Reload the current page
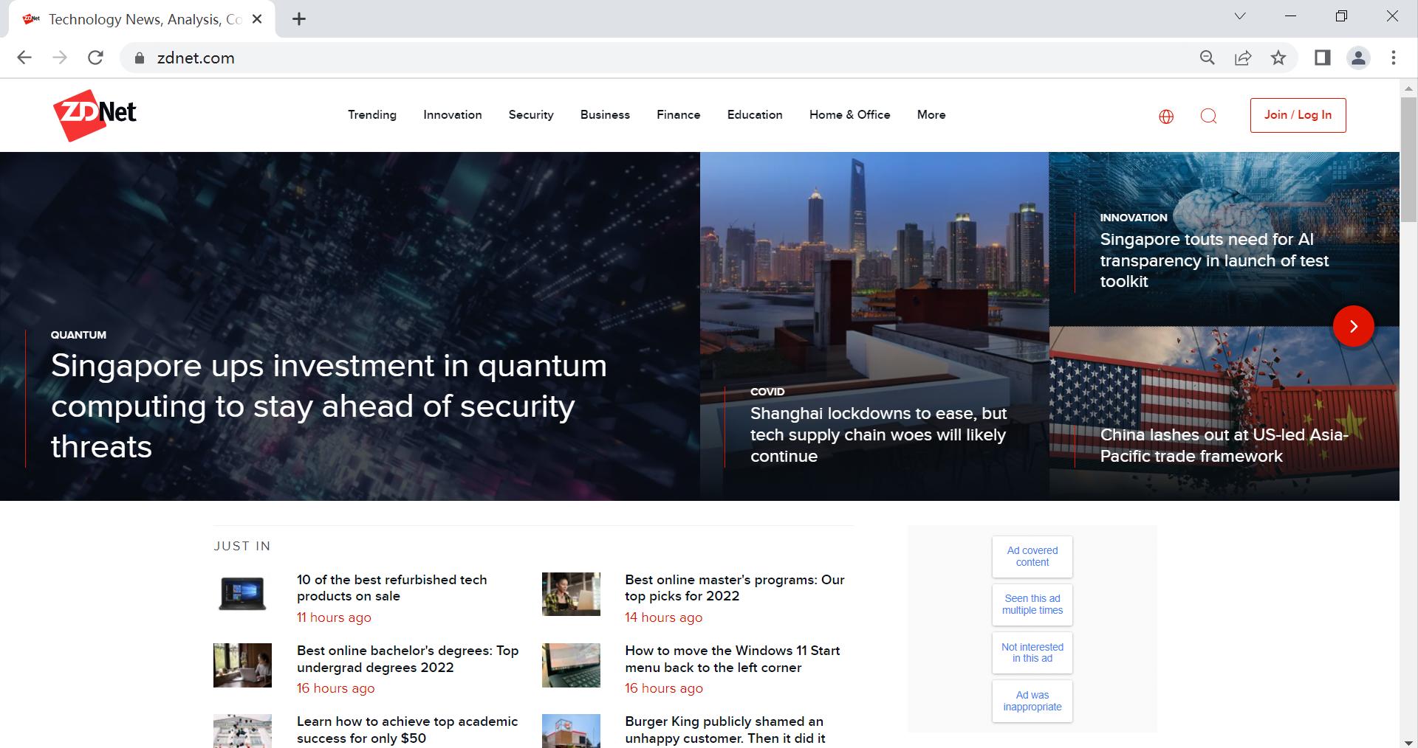 [x=95, y=58]
